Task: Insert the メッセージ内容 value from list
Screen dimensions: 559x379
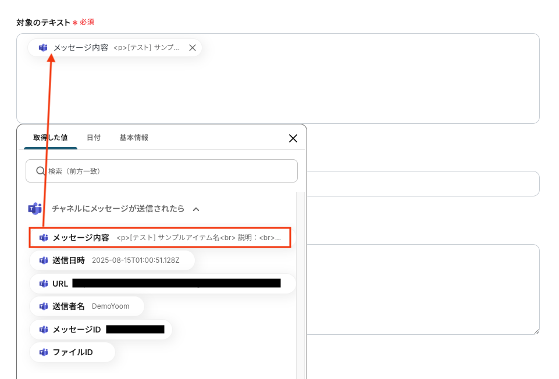Action: coord(160,238)
